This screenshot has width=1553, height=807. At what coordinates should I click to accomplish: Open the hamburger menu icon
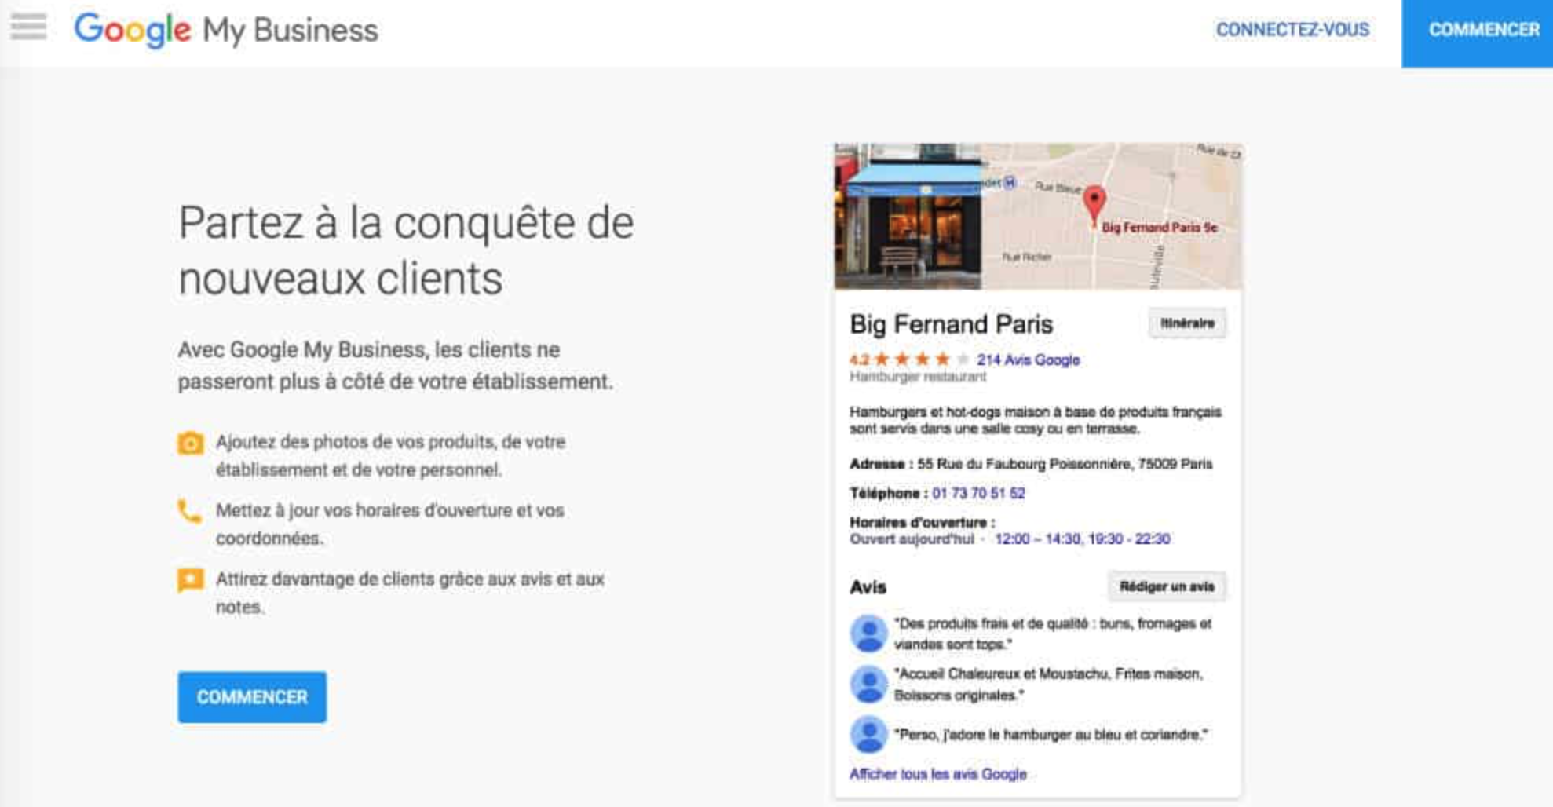point(28,27)
